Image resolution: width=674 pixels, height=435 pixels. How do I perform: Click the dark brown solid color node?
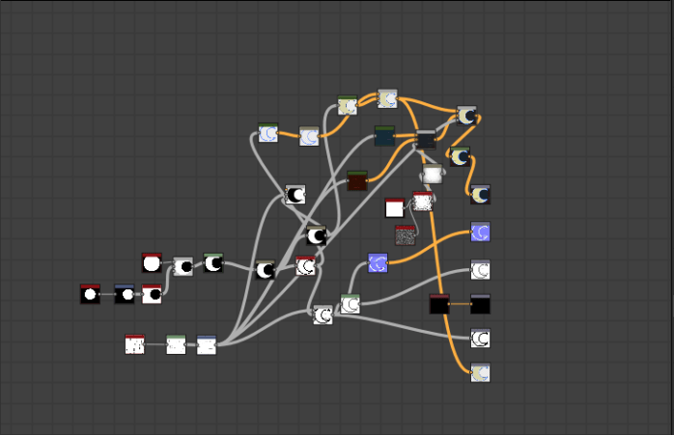[x=357, y=180]
